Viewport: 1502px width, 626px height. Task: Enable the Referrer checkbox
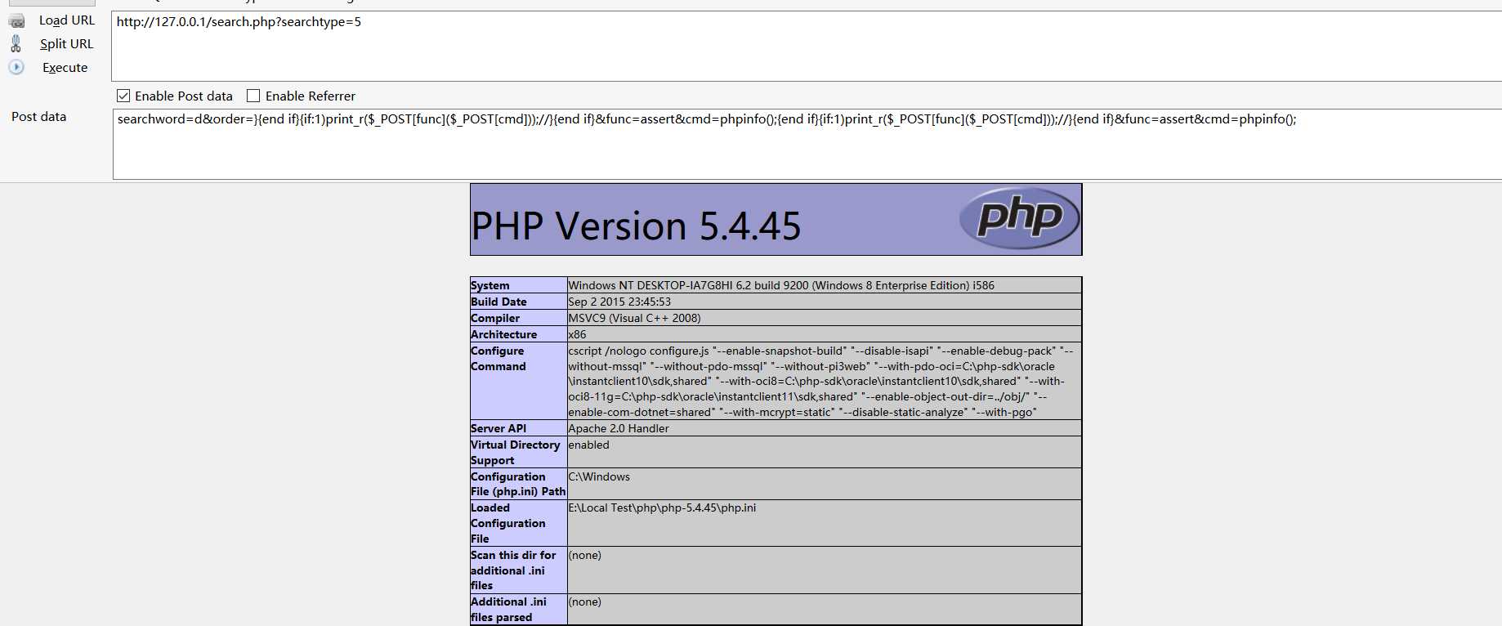(x=253, y=96)
